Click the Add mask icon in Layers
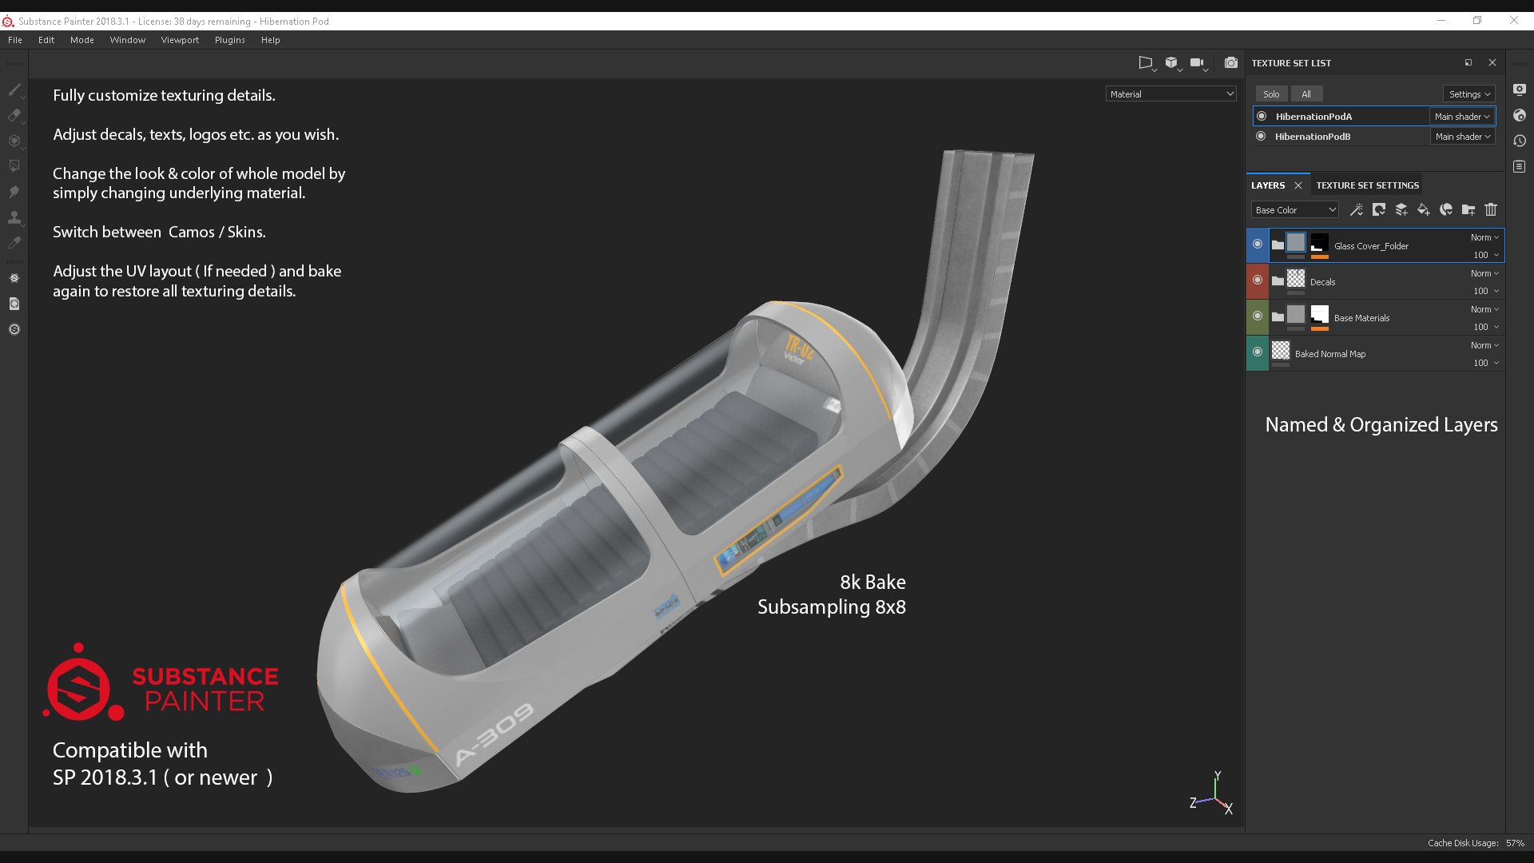Viewport: 1534px width, 863px height. (1379, 209)
